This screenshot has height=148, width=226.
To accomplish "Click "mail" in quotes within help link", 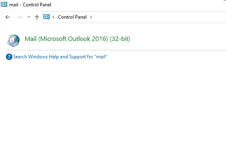I will pos(100,57).
